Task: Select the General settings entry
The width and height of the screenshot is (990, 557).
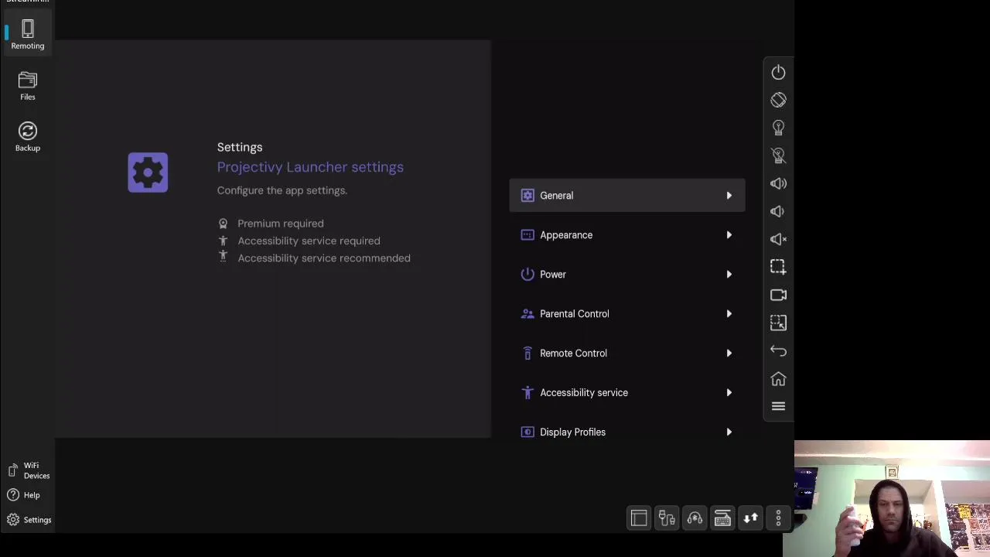Action: coord(627,196)
